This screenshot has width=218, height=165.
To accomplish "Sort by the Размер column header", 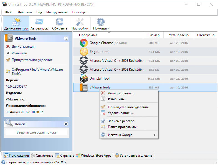I will (x=154, y=35).
